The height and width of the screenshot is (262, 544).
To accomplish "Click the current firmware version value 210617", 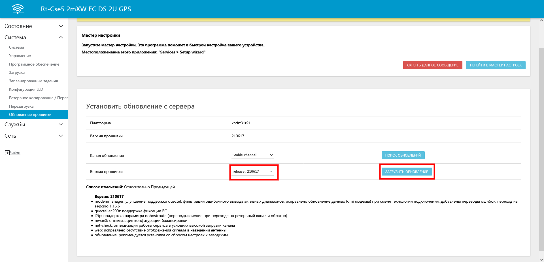I will 238,136.
